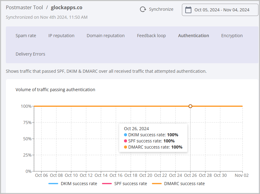This screenshot has height=194, width=260.
Task: Toggle SPF success rate legend series
Action: click(130, 184)
